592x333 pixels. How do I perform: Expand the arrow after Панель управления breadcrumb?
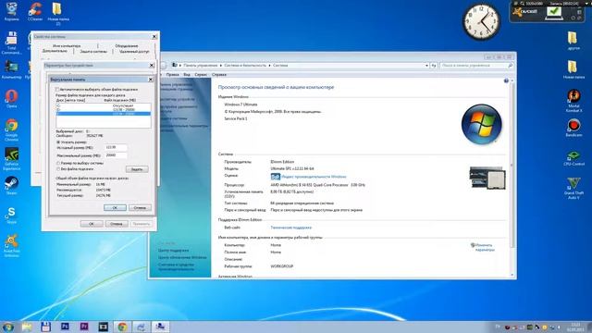click(221, 66)
